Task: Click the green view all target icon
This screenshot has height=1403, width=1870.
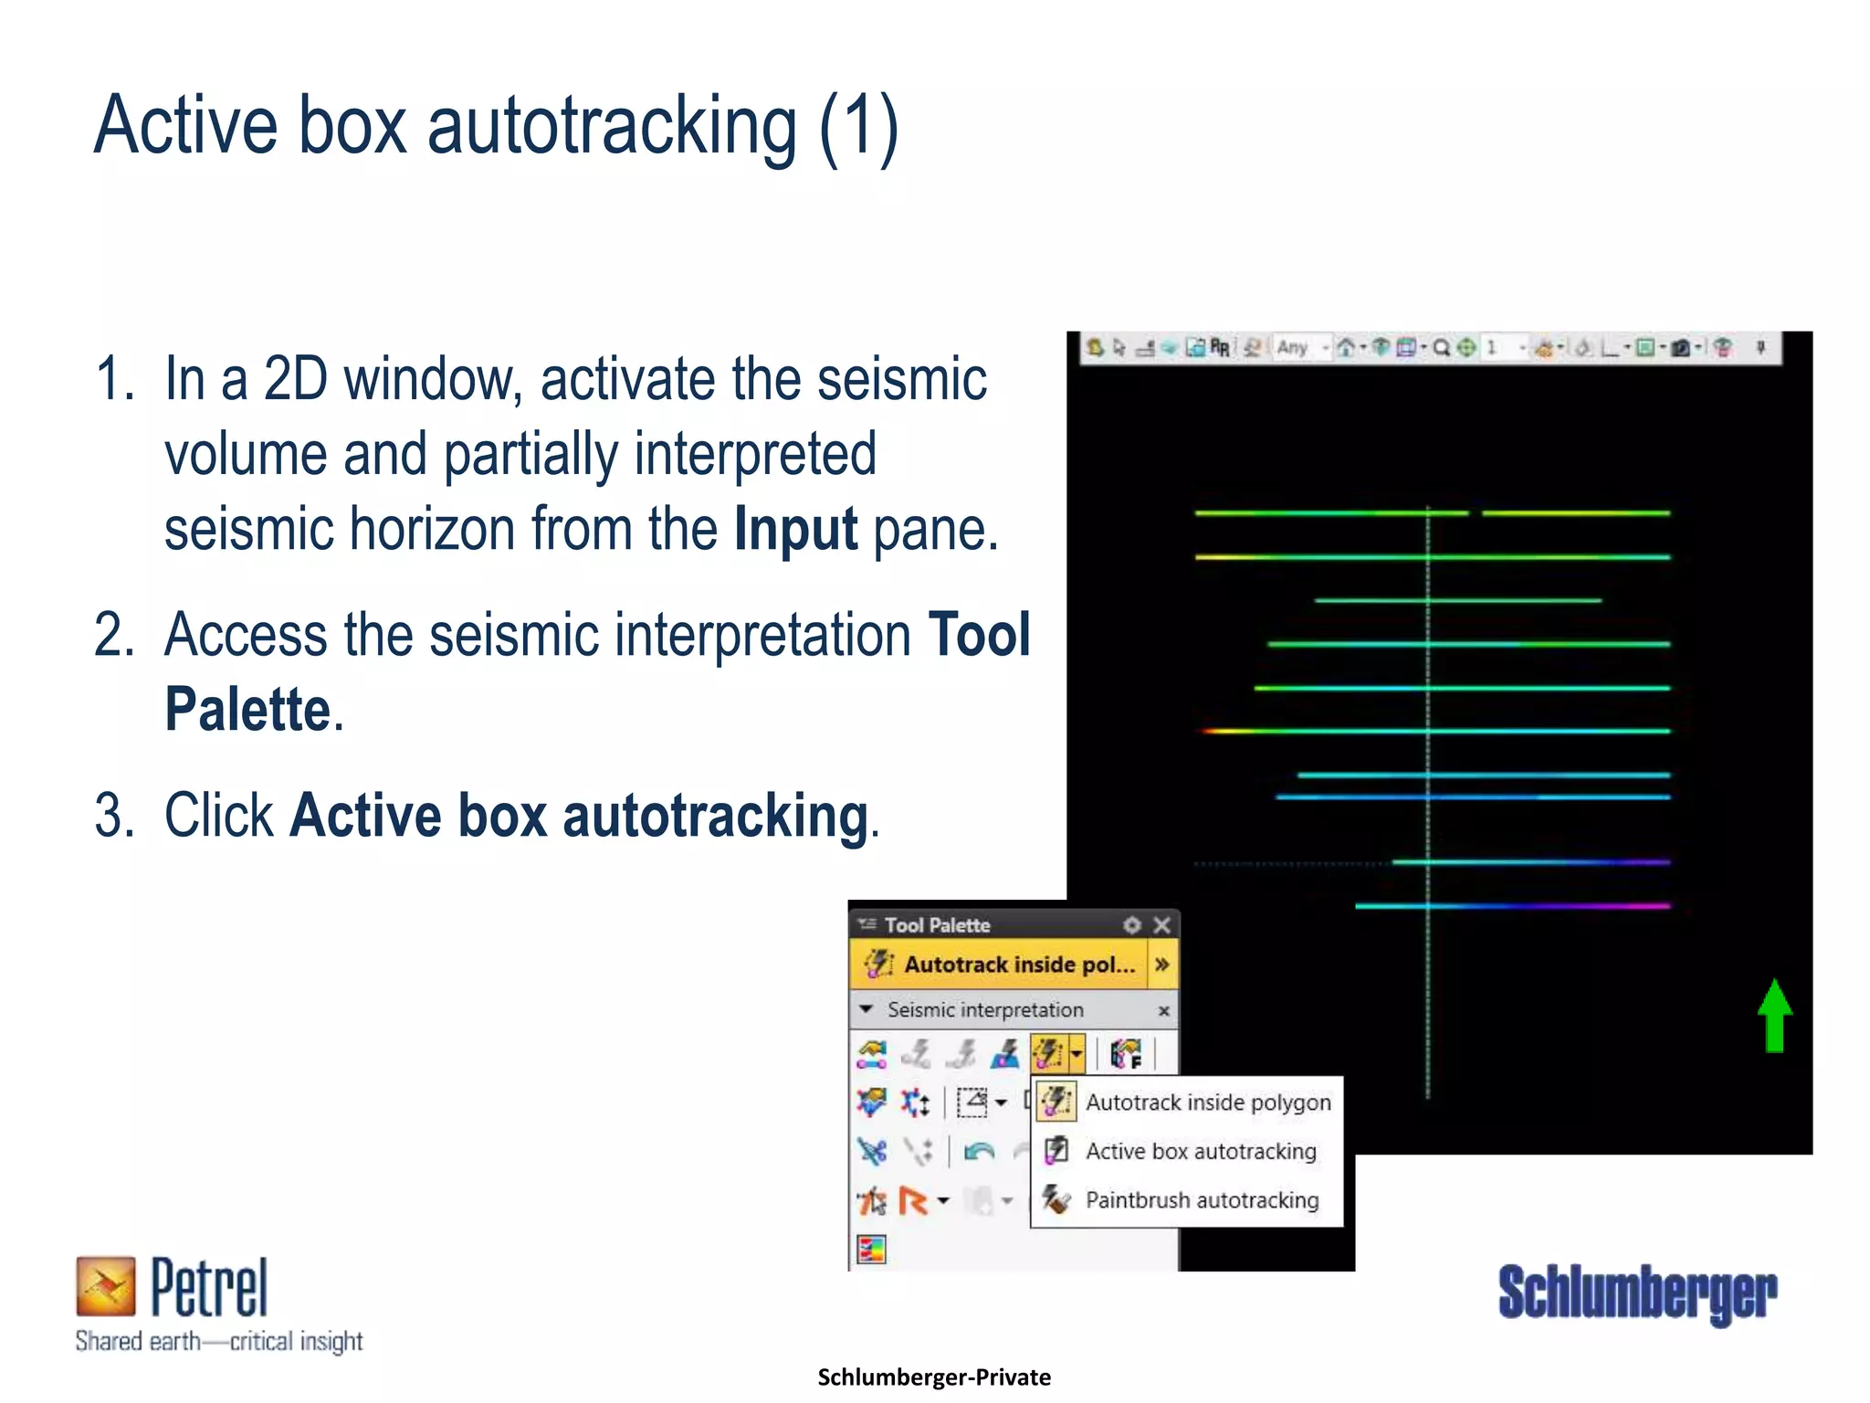Action: tap(1466, 348)
